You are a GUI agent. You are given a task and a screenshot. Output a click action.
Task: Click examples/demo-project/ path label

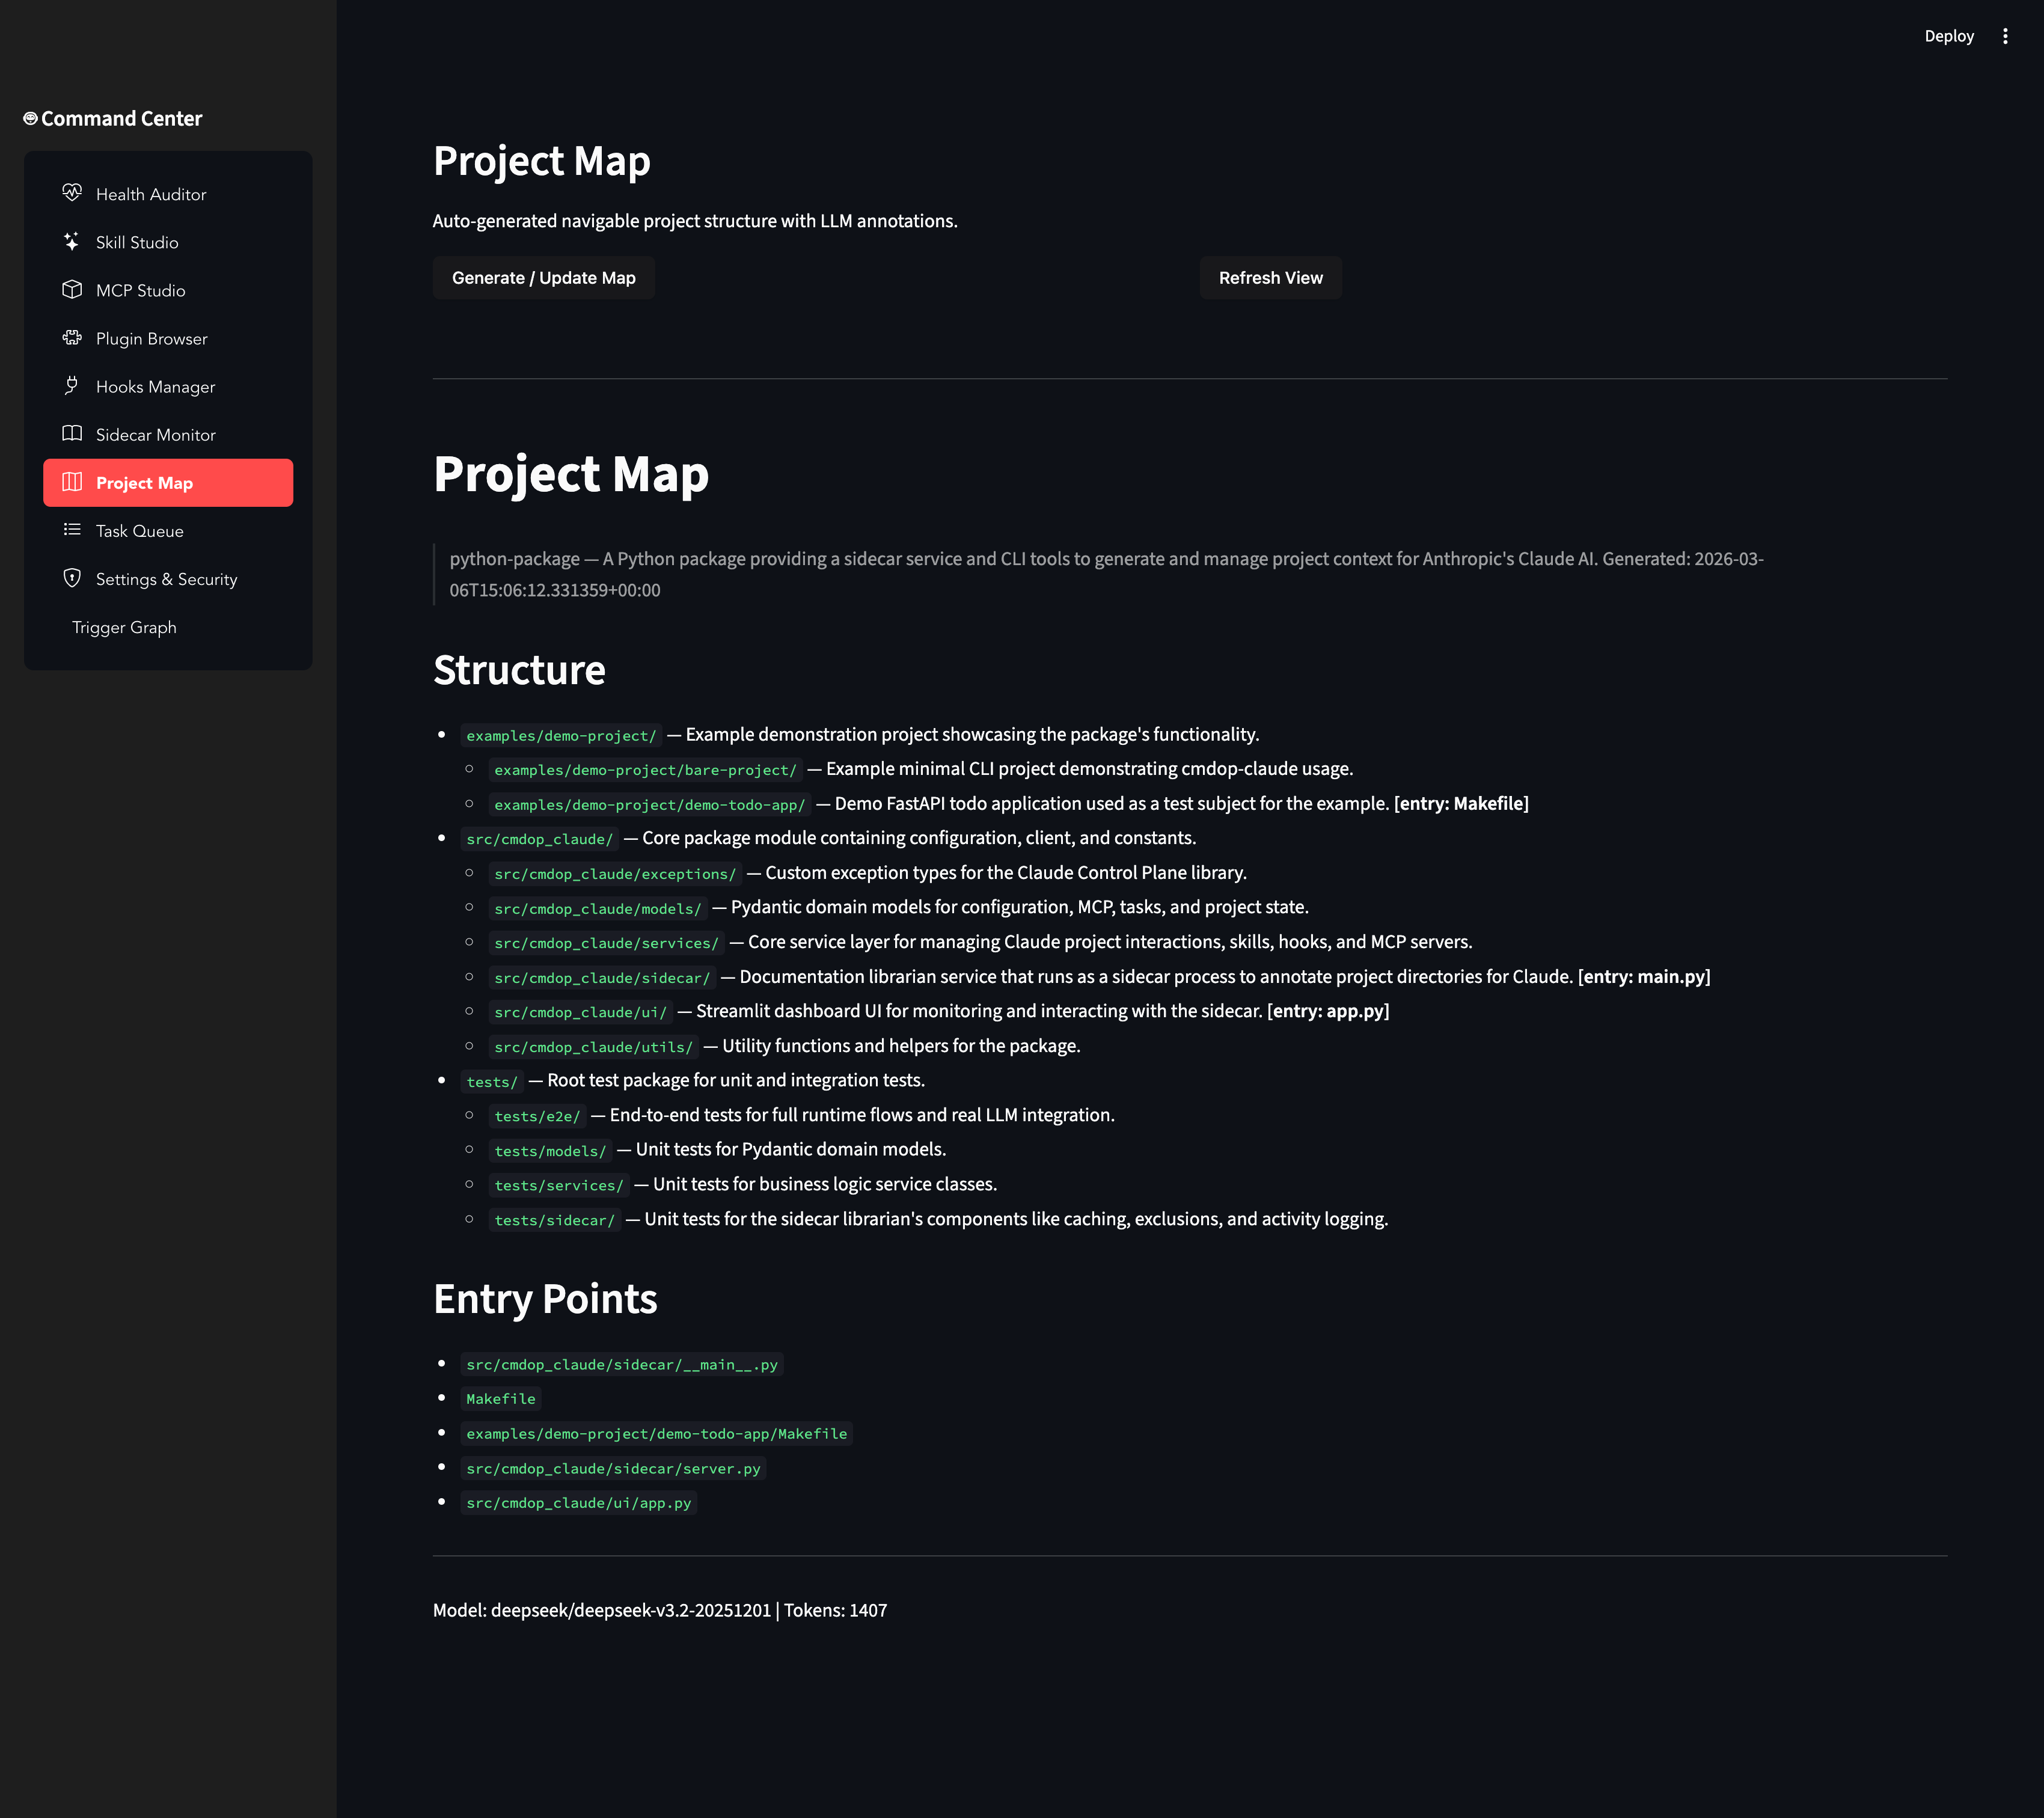coord(561,735)
